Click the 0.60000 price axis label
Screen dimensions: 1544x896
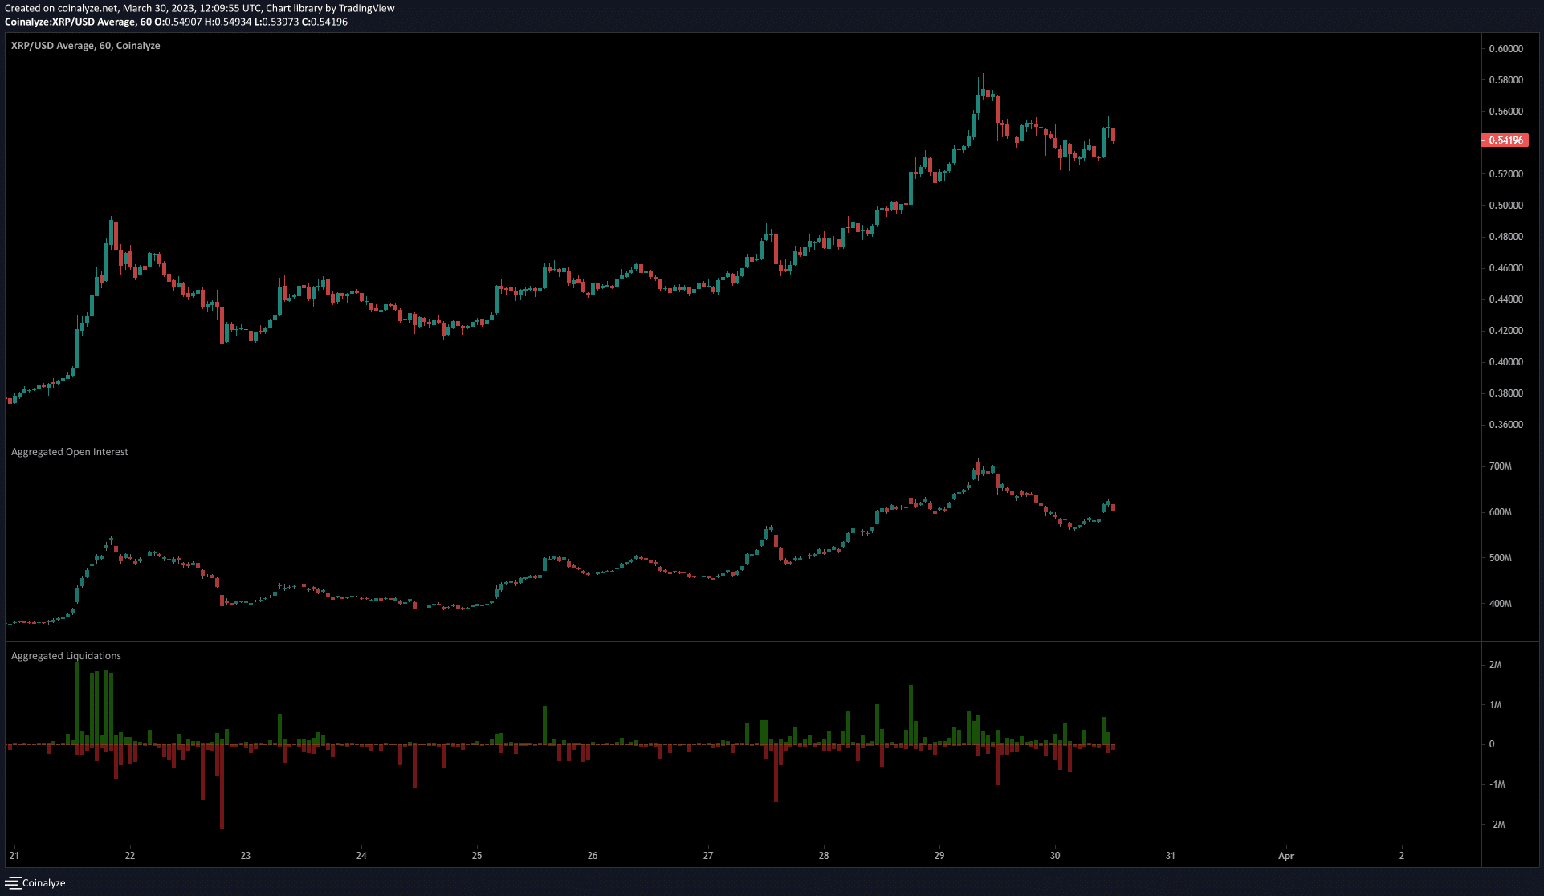coord(1506,49)
